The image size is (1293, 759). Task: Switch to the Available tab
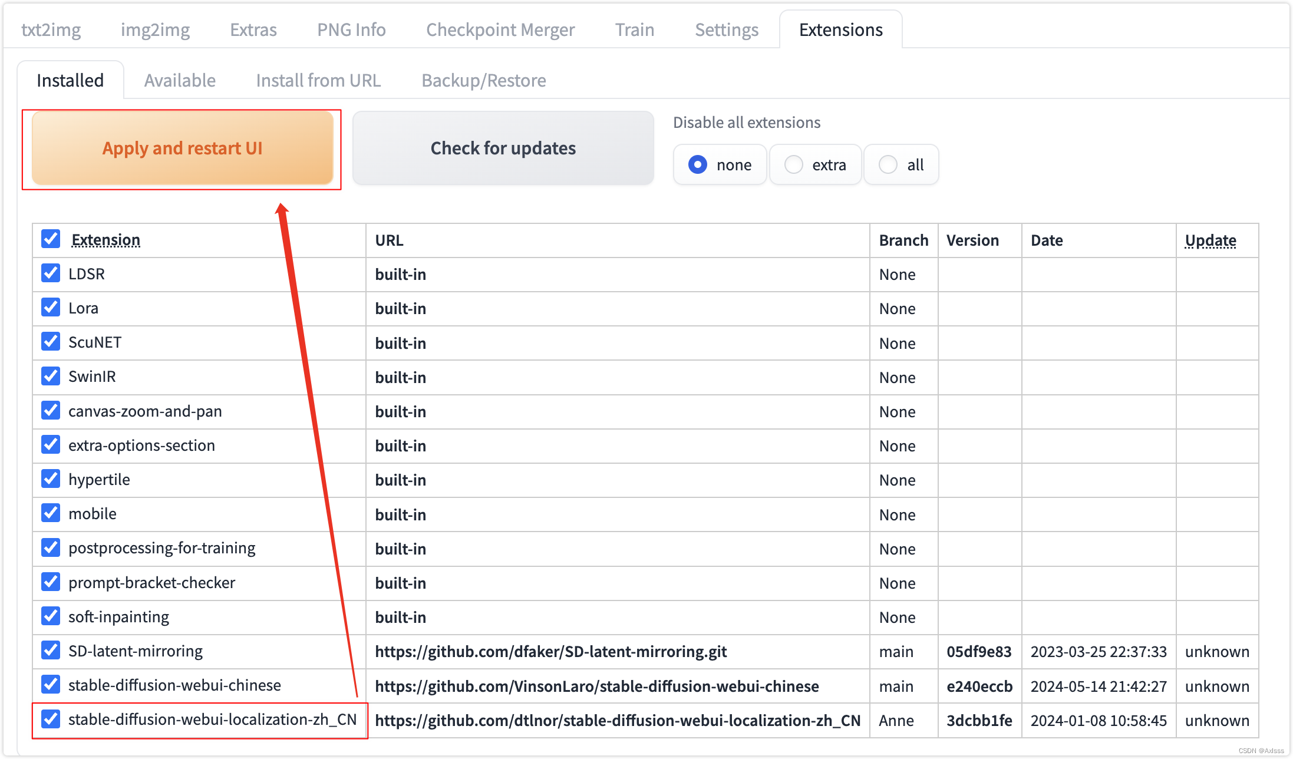pos(181,80)
